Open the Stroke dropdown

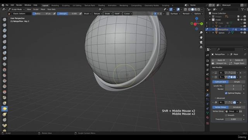pos(108,14)
